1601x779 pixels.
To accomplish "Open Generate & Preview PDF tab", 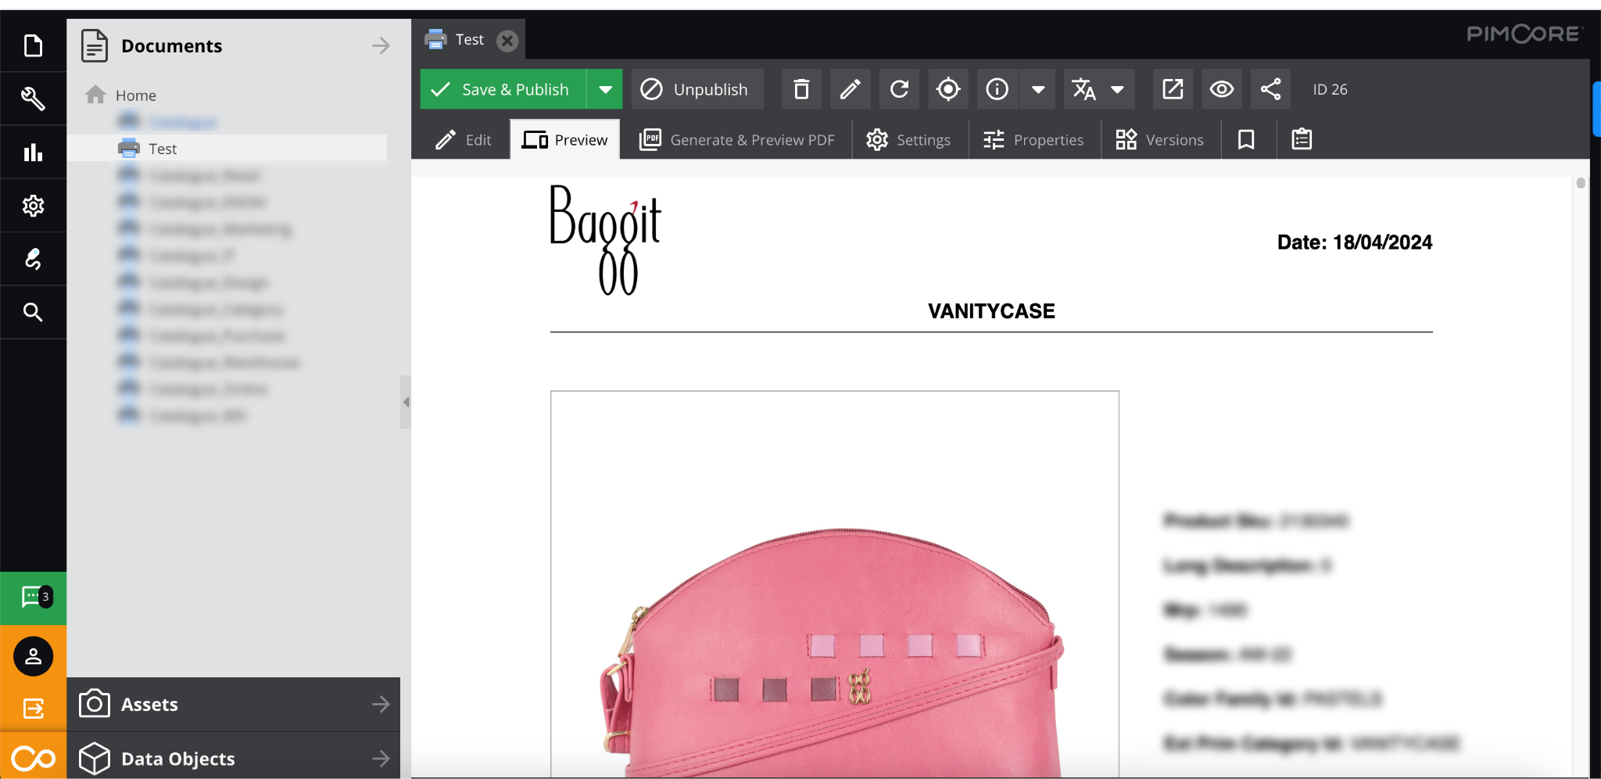I will (x=737, y=140).
